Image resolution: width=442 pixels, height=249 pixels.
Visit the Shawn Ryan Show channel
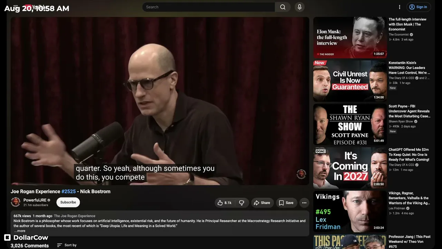(x=401, y=122)
